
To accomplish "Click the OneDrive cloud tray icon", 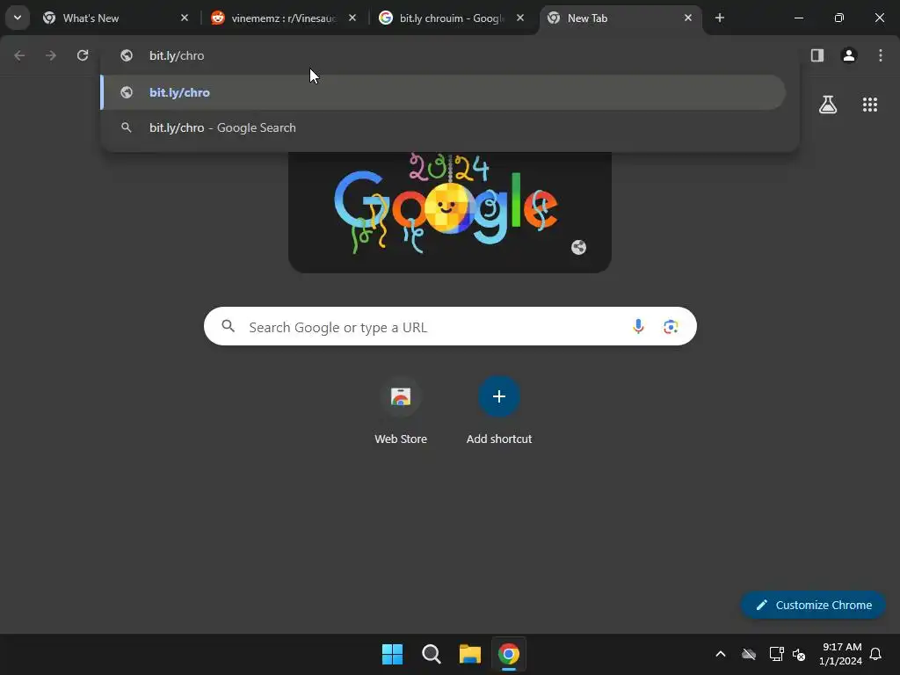I will (x=749, y=654).
